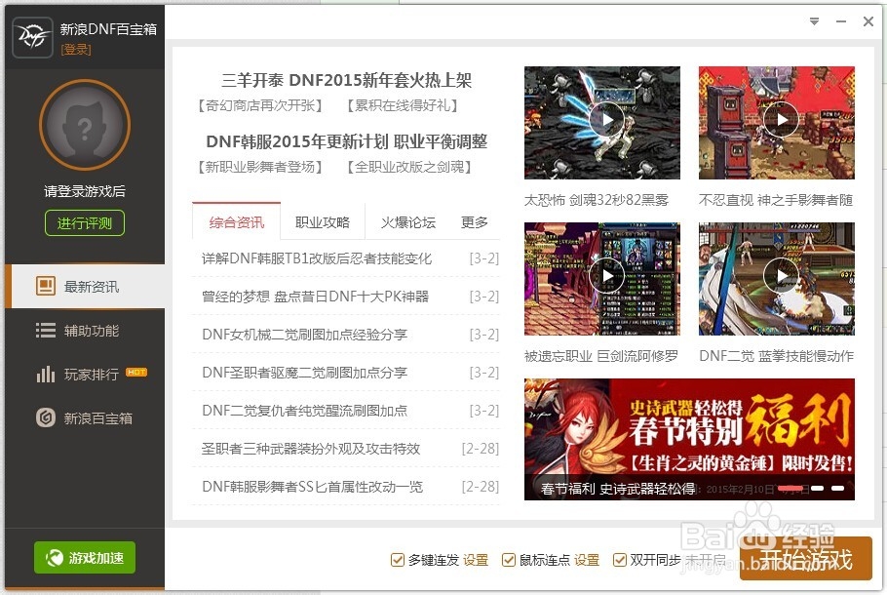This screenshot has width=887, height=595.
Task: Select the 综合资讯 tab
Action: tap(237, 222)
